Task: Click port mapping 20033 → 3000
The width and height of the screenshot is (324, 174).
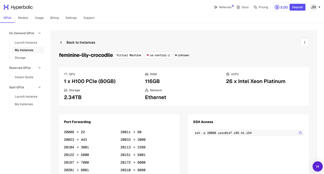Action: pos(133,140)
